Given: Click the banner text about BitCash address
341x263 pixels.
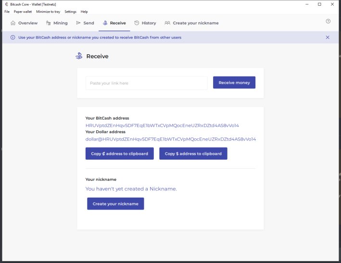Looking at the screenshot, I should click(x=100, y=38).
